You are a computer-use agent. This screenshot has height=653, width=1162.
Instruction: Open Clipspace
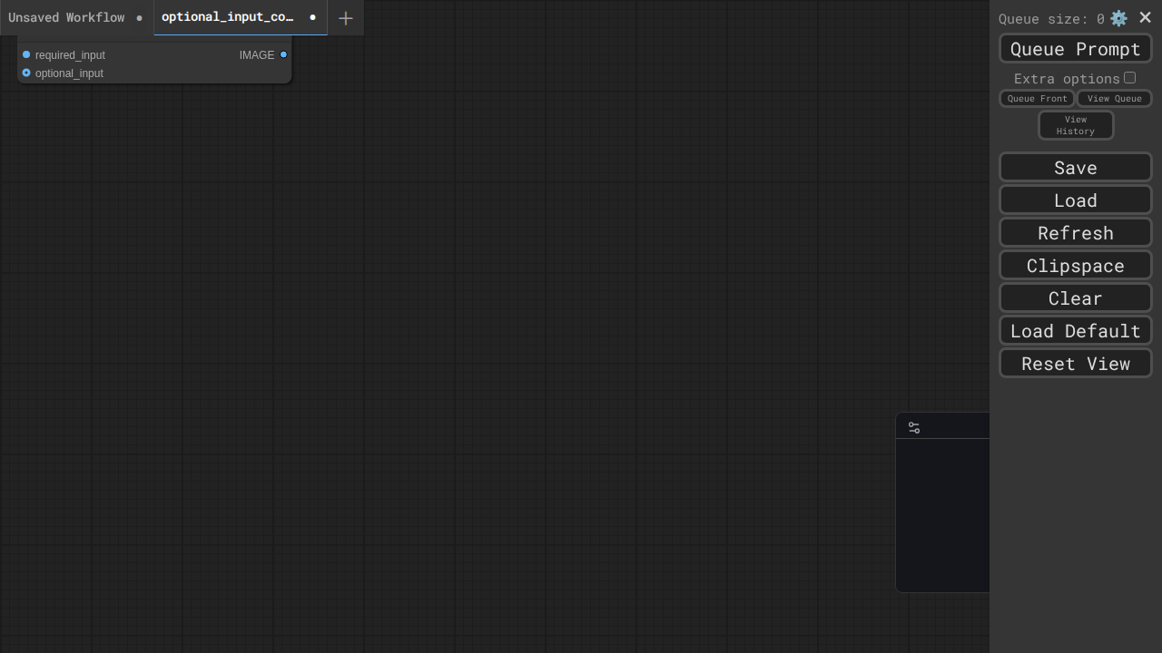[1075, 266]
